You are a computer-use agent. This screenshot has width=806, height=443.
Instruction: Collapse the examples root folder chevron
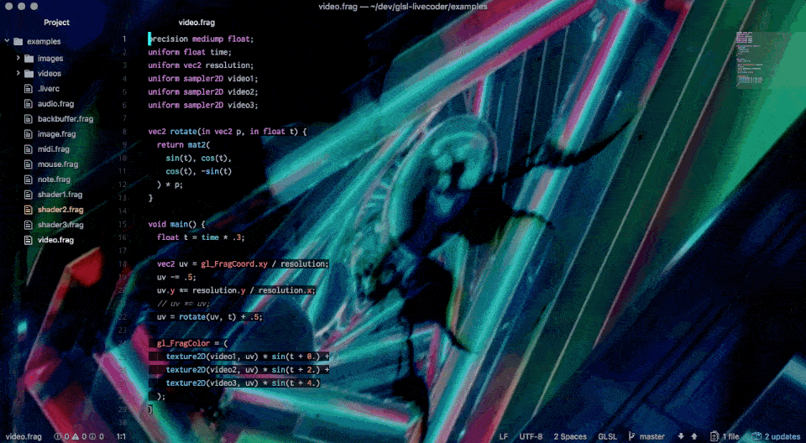(x=8, y=40)
